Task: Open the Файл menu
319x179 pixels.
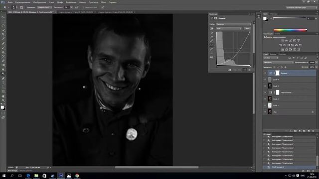Action: point(10,2)
